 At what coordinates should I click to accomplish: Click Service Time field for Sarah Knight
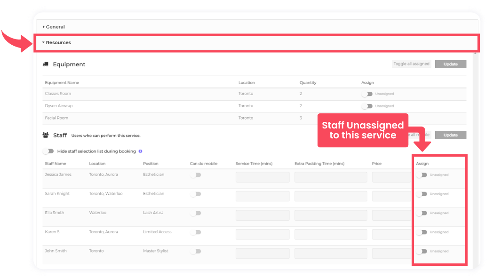tap(262, 196)
